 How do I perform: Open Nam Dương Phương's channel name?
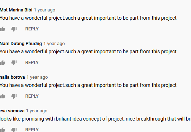coord(21,44)
